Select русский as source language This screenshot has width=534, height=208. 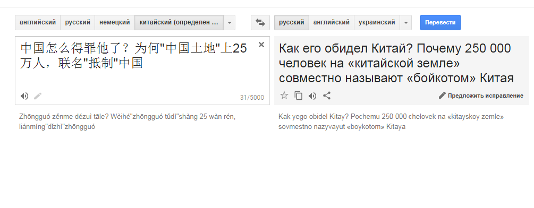[x=78, y=23]
